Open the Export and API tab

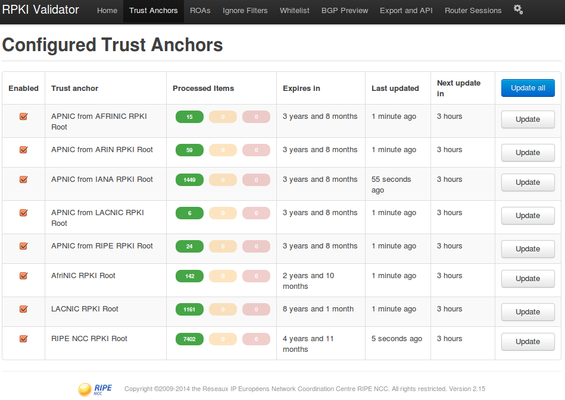coord(406,11)
